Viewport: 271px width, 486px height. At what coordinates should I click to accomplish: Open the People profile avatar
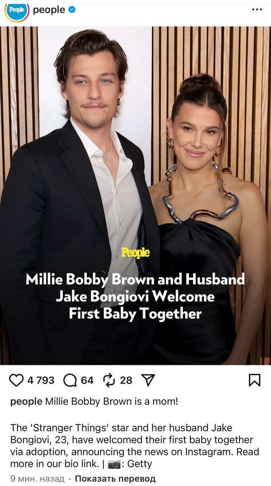point(17,11)
